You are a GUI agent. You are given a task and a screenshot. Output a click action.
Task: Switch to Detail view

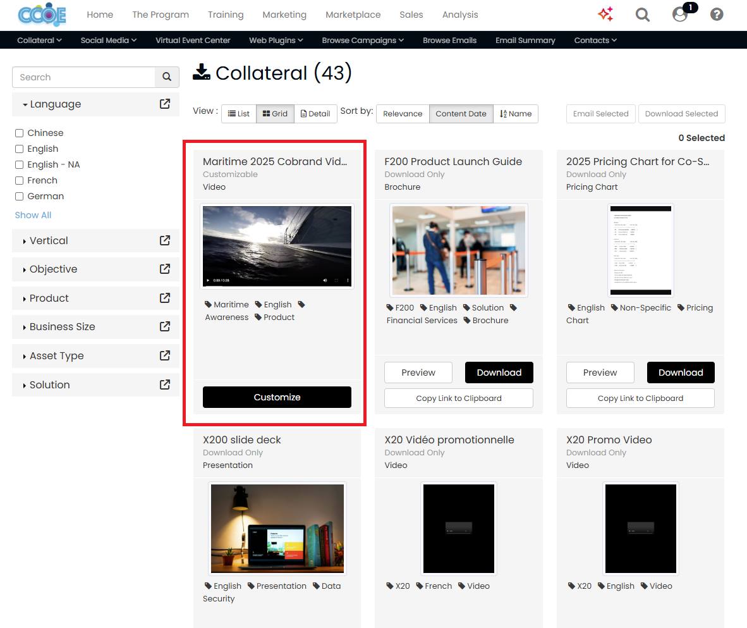(x=315, y=113)
